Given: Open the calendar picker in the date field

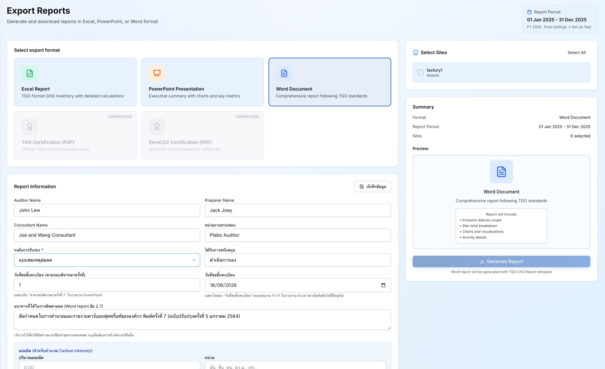Looking at the screenshot, I should 383,285.
